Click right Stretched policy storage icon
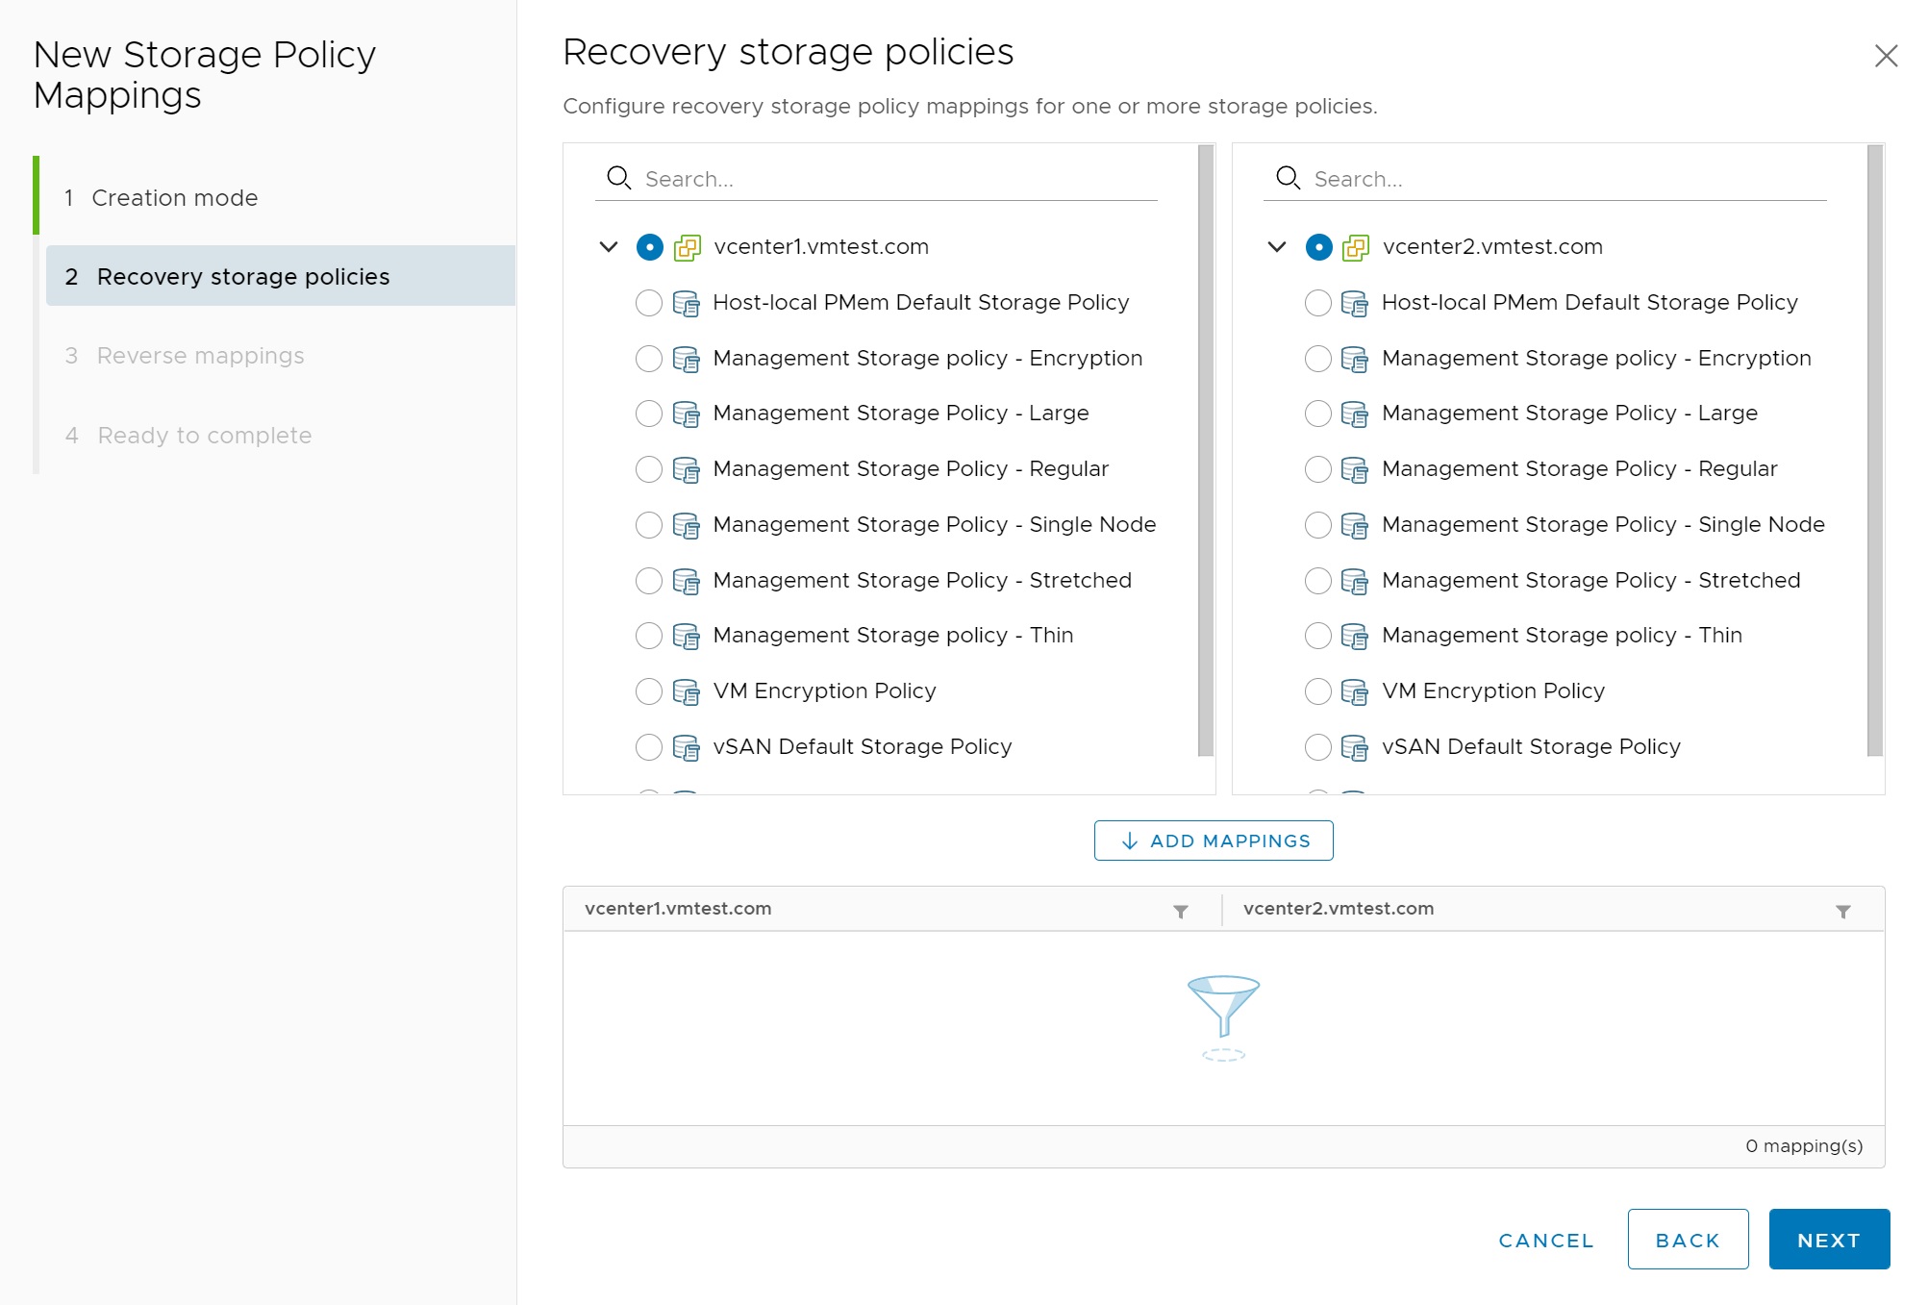1928x1305 pixels. coord(1355,581)
